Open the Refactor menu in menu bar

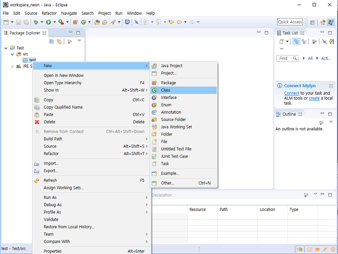tap(49, 13)
